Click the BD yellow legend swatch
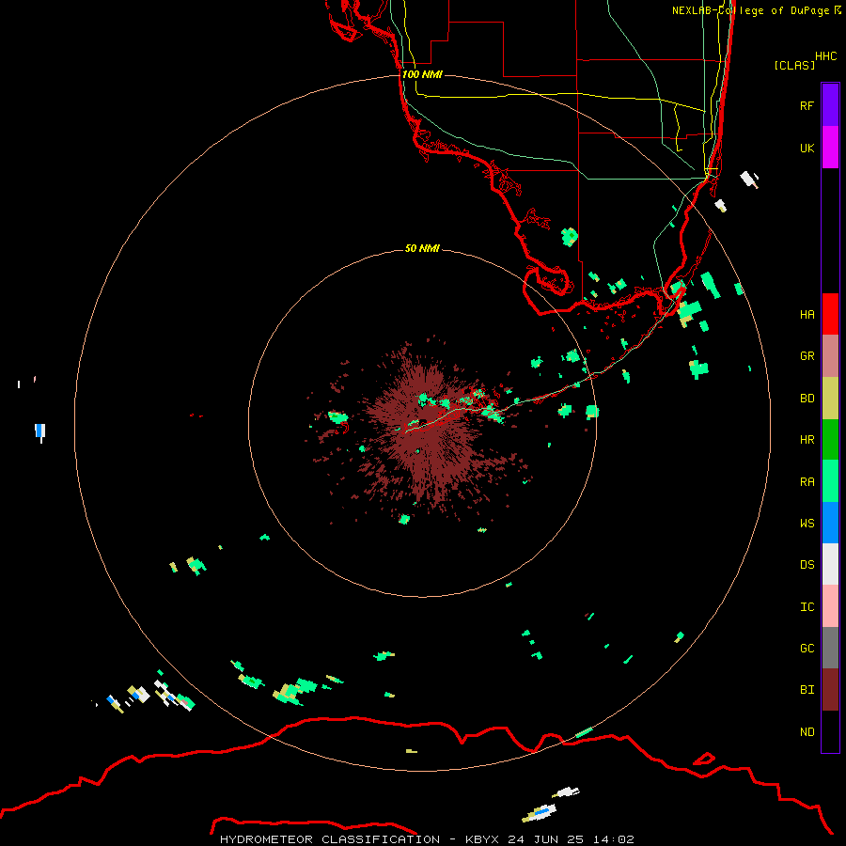Screen dimensions: 846x846 point(830,399)
